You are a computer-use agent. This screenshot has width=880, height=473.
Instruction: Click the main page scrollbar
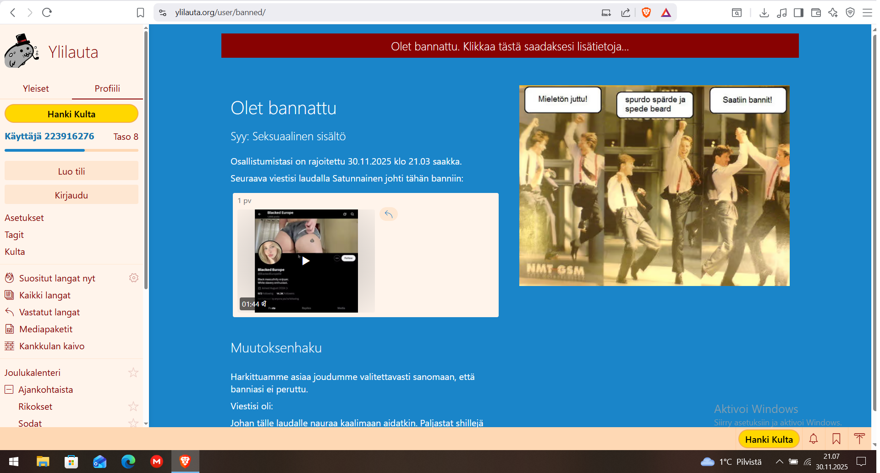[x=874, y=222]
